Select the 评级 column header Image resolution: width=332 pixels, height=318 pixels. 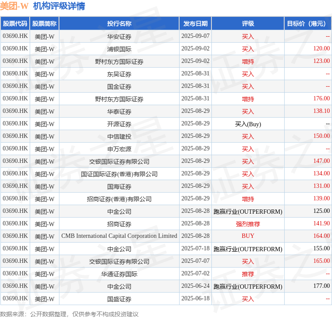(x=248, y=24)
